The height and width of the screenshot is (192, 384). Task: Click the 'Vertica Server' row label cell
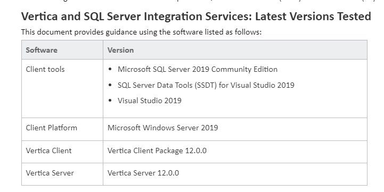point(62,174)
